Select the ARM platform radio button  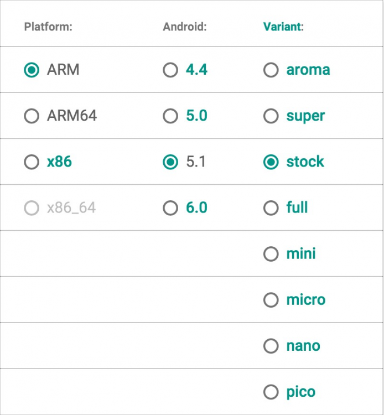(32, 70)
